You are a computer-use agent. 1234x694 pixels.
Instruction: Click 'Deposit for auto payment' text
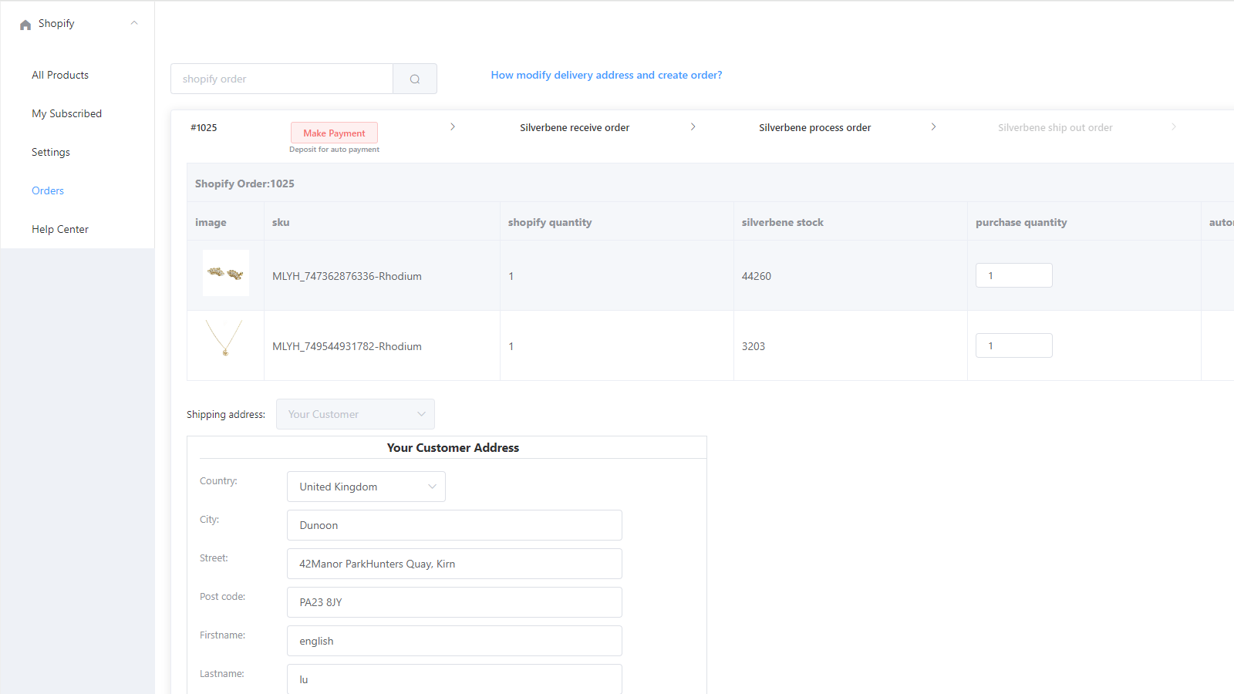tap(334, 150)
